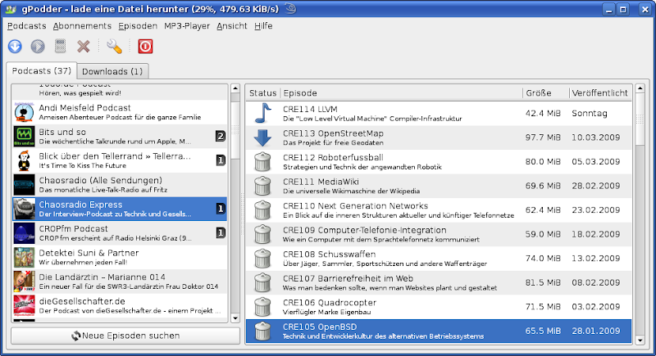Click the trash icon for CRE109 Computer-Telefonie-Integration

tap(262, 234)
